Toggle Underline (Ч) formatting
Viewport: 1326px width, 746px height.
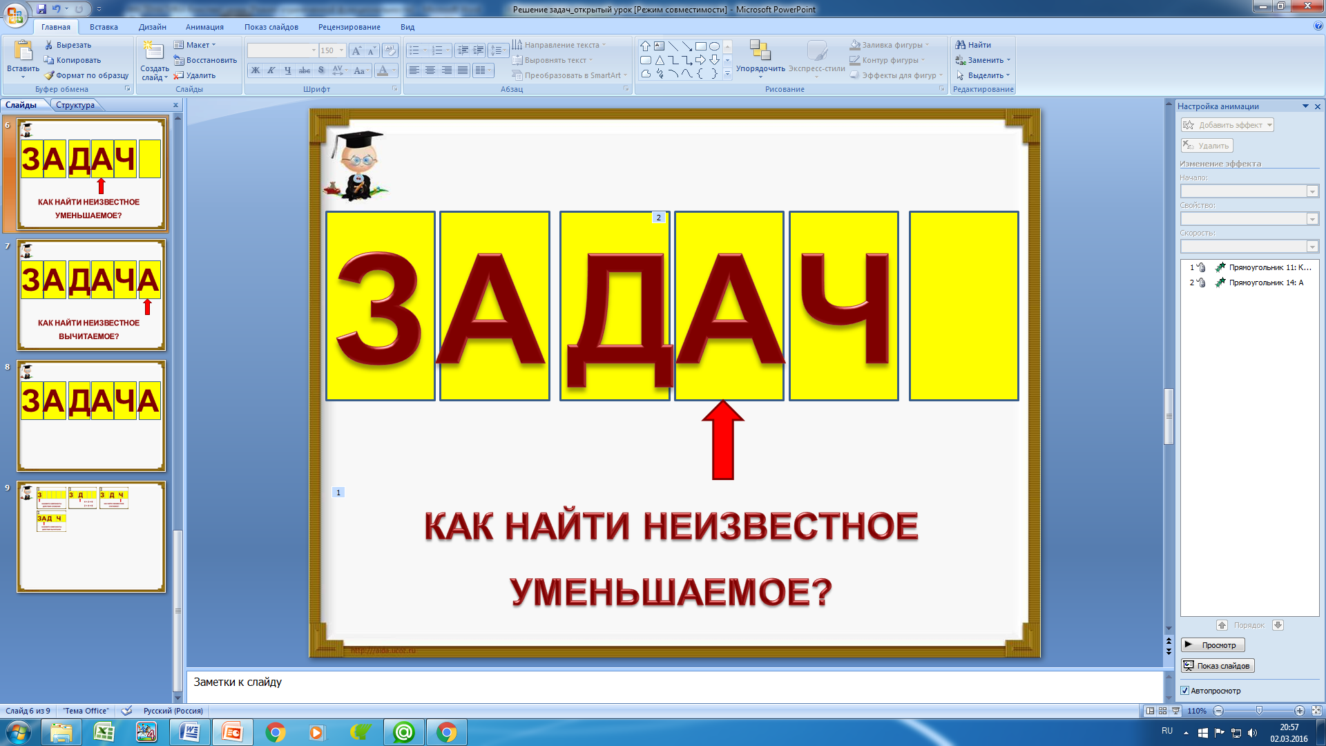point(287,70)
